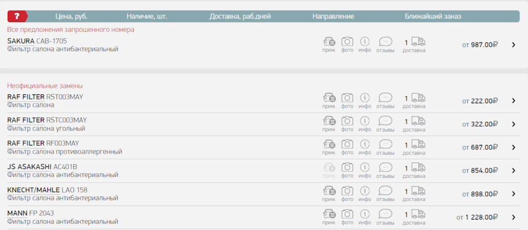The image size is (528, 230).
Task: Show info for KNECHT/MAHLE LAO 158
Action: point(365,191)
